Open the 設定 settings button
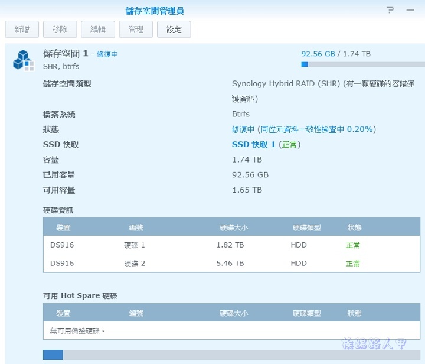Viewport: 425px width, 364px height. [174, 29]
